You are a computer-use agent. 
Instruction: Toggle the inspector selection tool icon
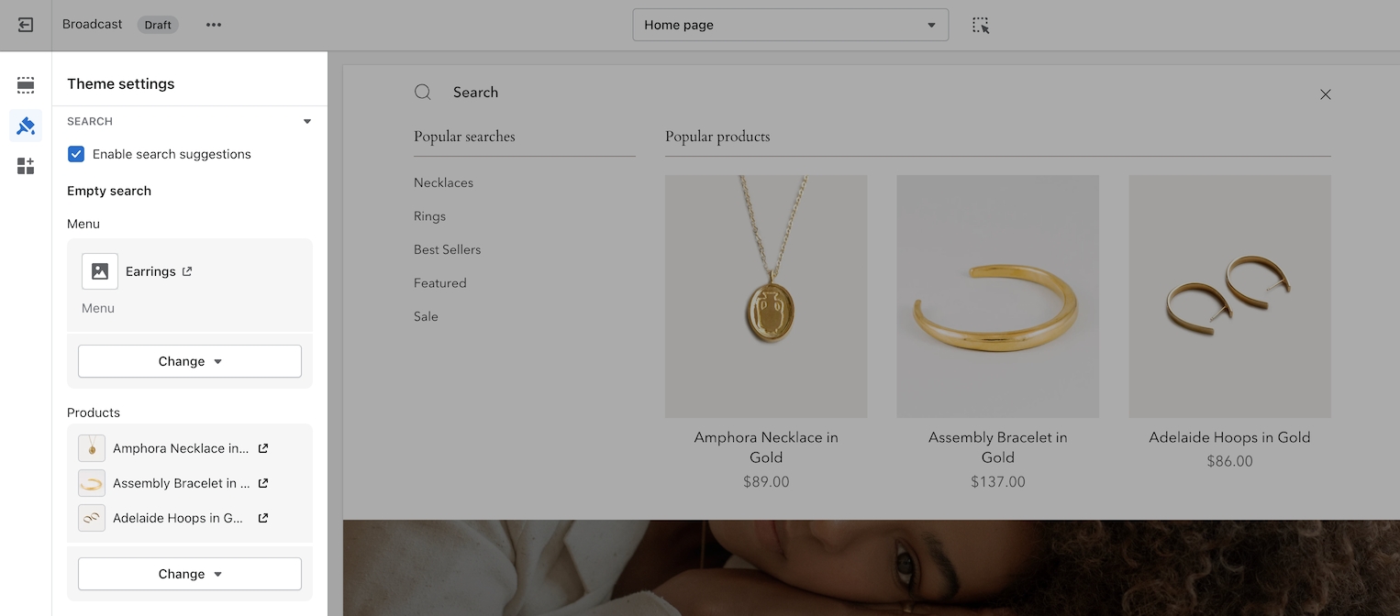pos(981,26)
